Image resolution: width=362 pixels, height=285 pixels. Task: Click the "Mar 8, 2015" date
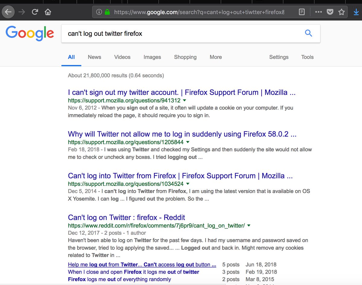pos(260,279)
